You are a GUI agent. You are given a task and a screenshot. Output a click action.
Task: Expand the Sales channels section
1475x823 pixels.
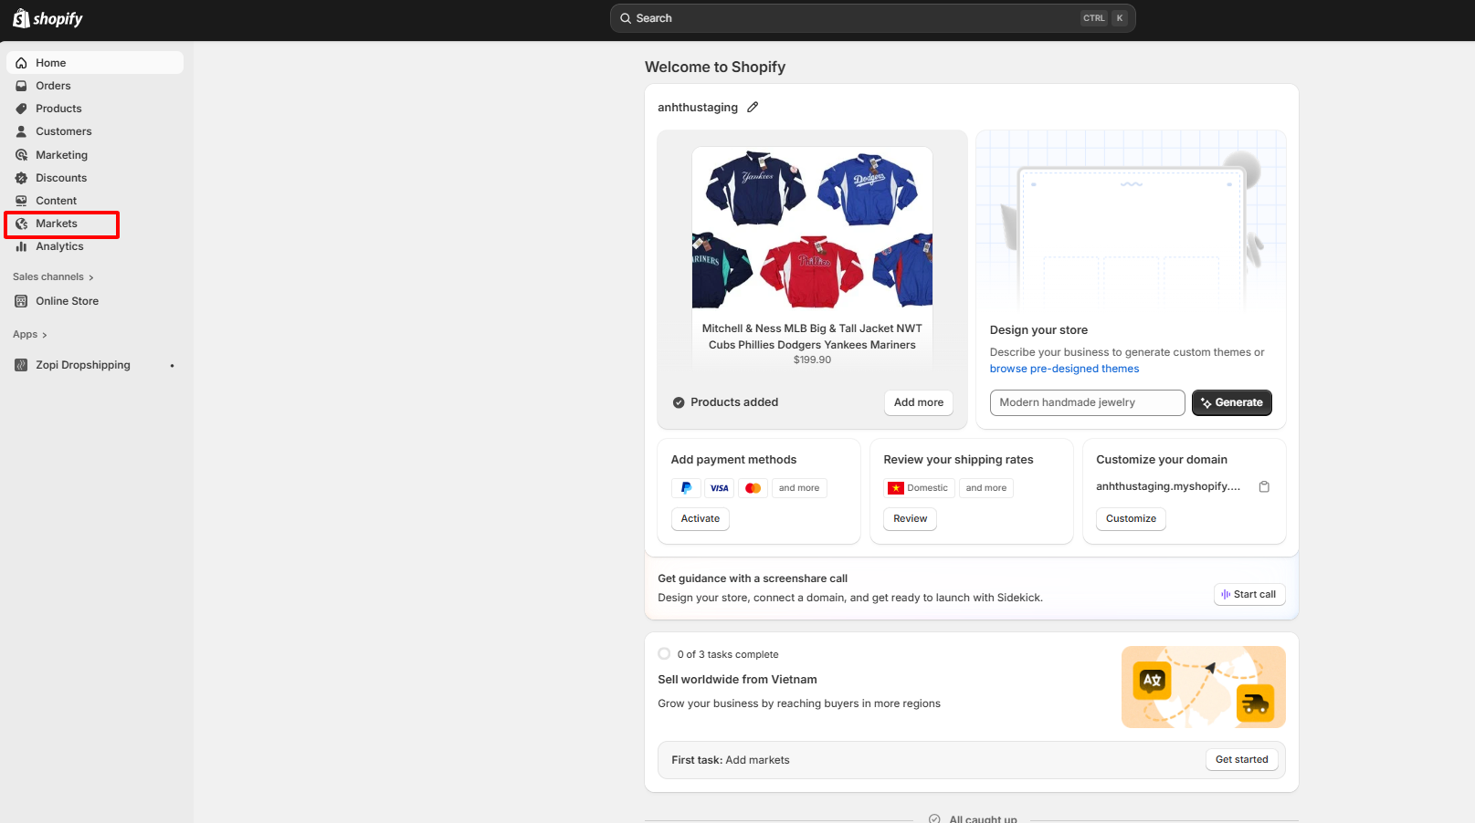click(53, 276)
